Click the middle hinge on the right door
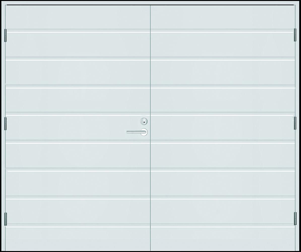Viewport: 301px width, 252px height. 295,123
